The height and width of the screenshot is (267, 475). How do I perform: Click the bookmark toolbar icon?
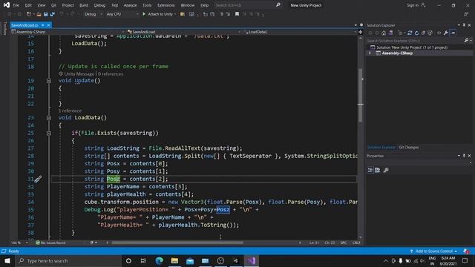[237, 14]
